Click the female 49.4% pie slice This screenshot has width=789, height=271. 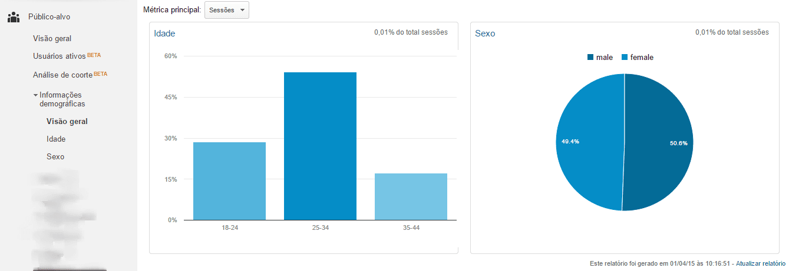click(x=589, y=142)
